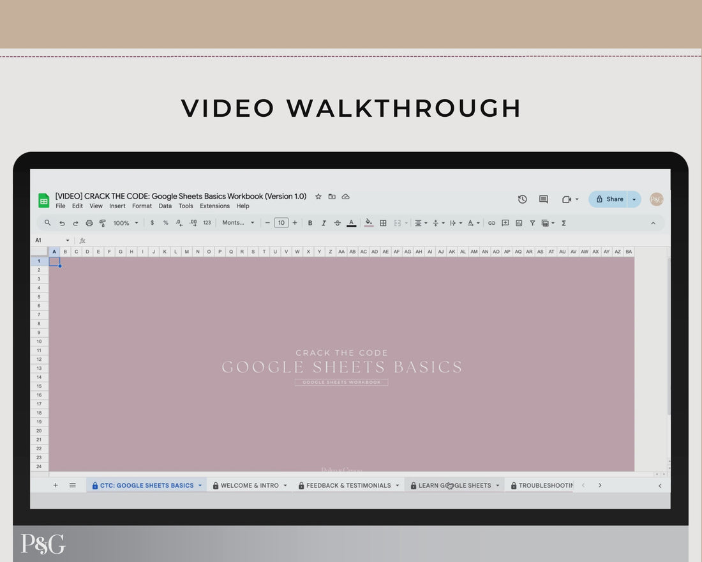Open the comments panel icon
The width and height of the screenshot is (702, 562).
point(544,199)
